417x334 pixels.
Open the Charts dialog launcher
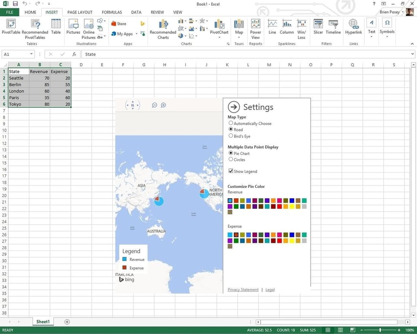228,44
